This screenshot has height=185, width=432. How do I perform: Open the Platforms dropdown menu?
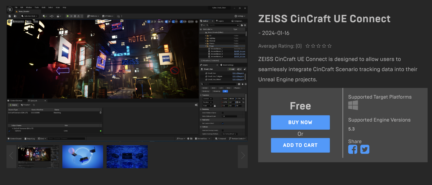coord(93,16)
